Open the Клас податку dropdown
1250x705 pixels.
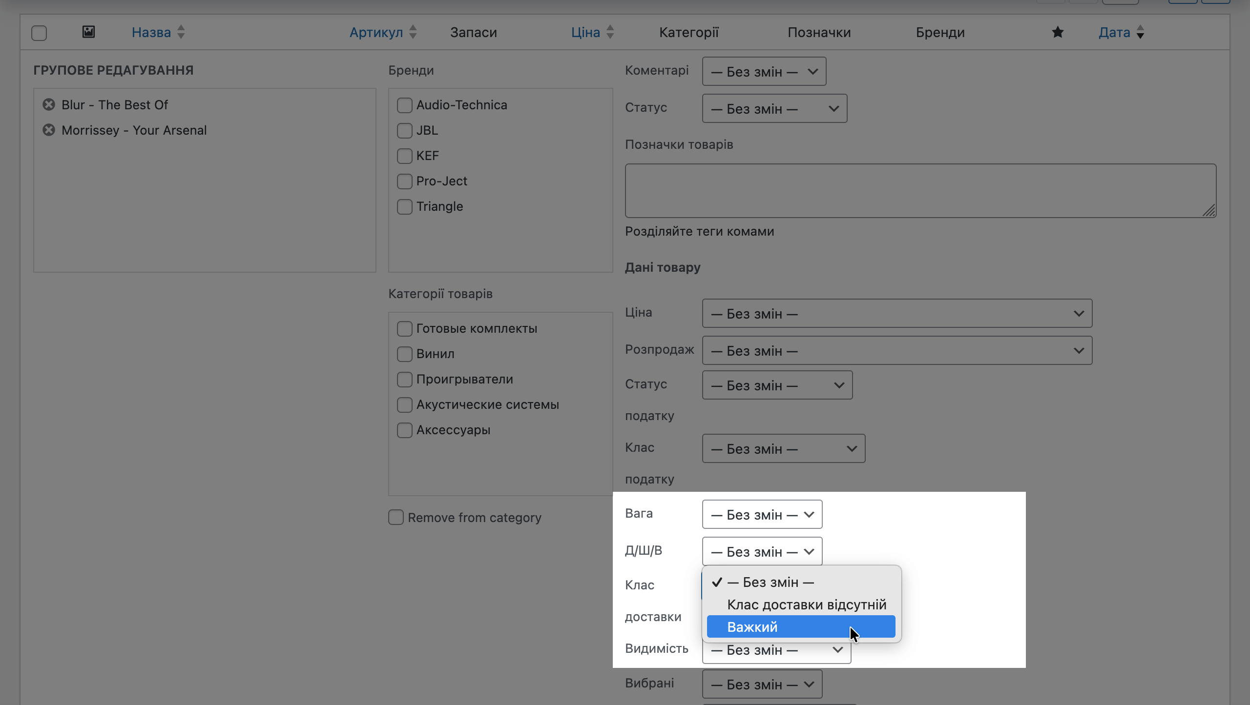pyautogui.click(x=784, y=448)
